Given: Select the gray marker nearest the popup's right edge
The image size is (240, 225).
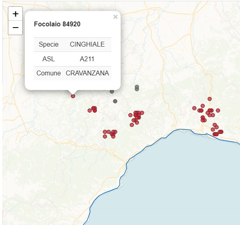Looking at the screenshot, I should pyautogui.click(x=112, y=92).
